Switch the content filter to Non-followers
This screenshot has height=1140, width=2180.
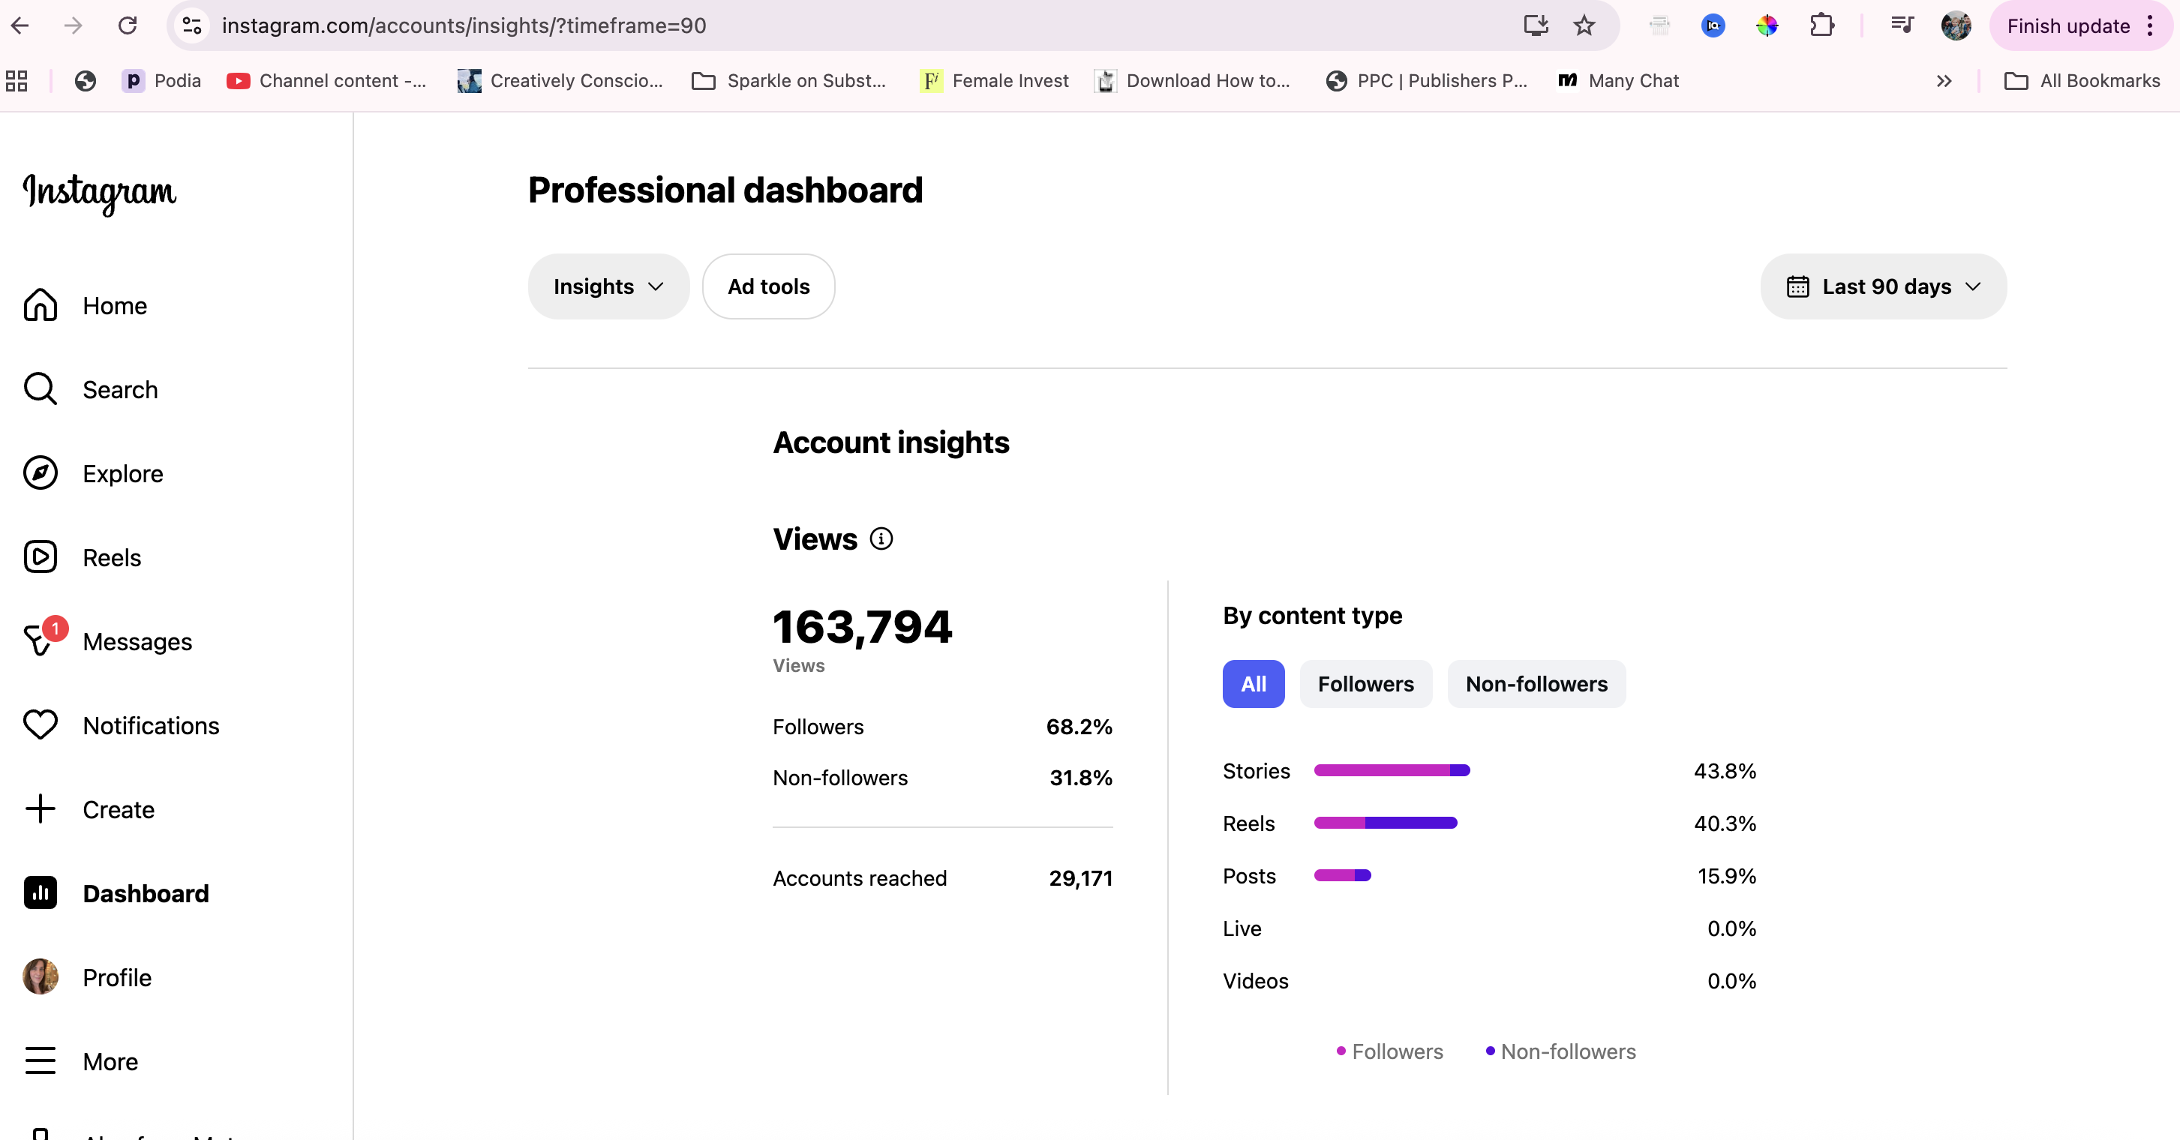(x=1536, y=684)
